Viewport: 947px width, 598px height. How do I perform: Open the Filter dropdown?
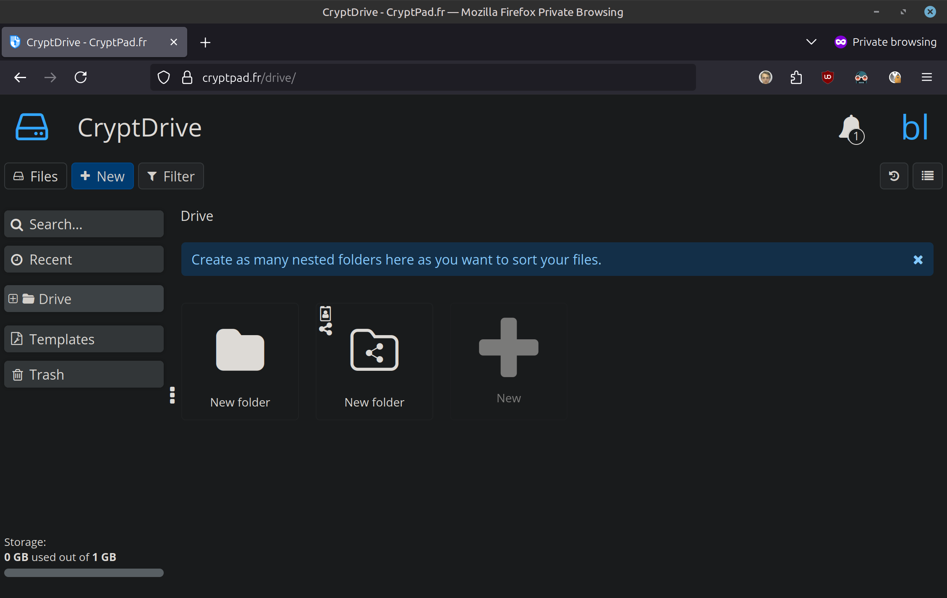[x=171, y=176]
